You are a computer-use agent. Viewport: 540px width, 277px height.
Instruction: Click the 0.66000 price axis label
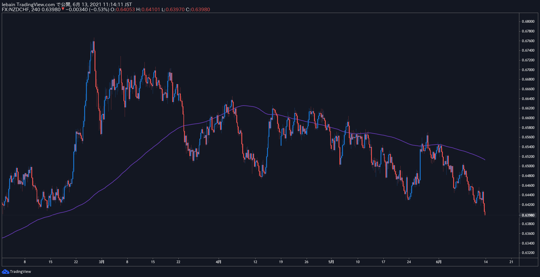[528, 118]
